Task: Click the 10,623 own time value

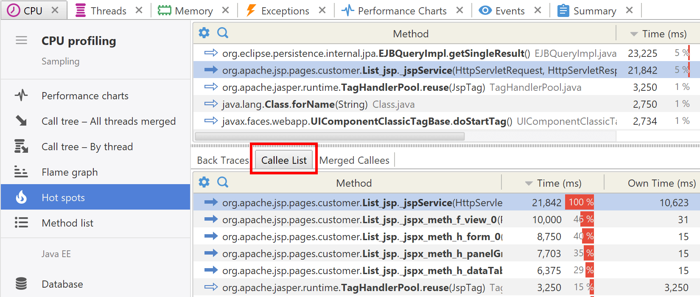Action: (674, 203)
